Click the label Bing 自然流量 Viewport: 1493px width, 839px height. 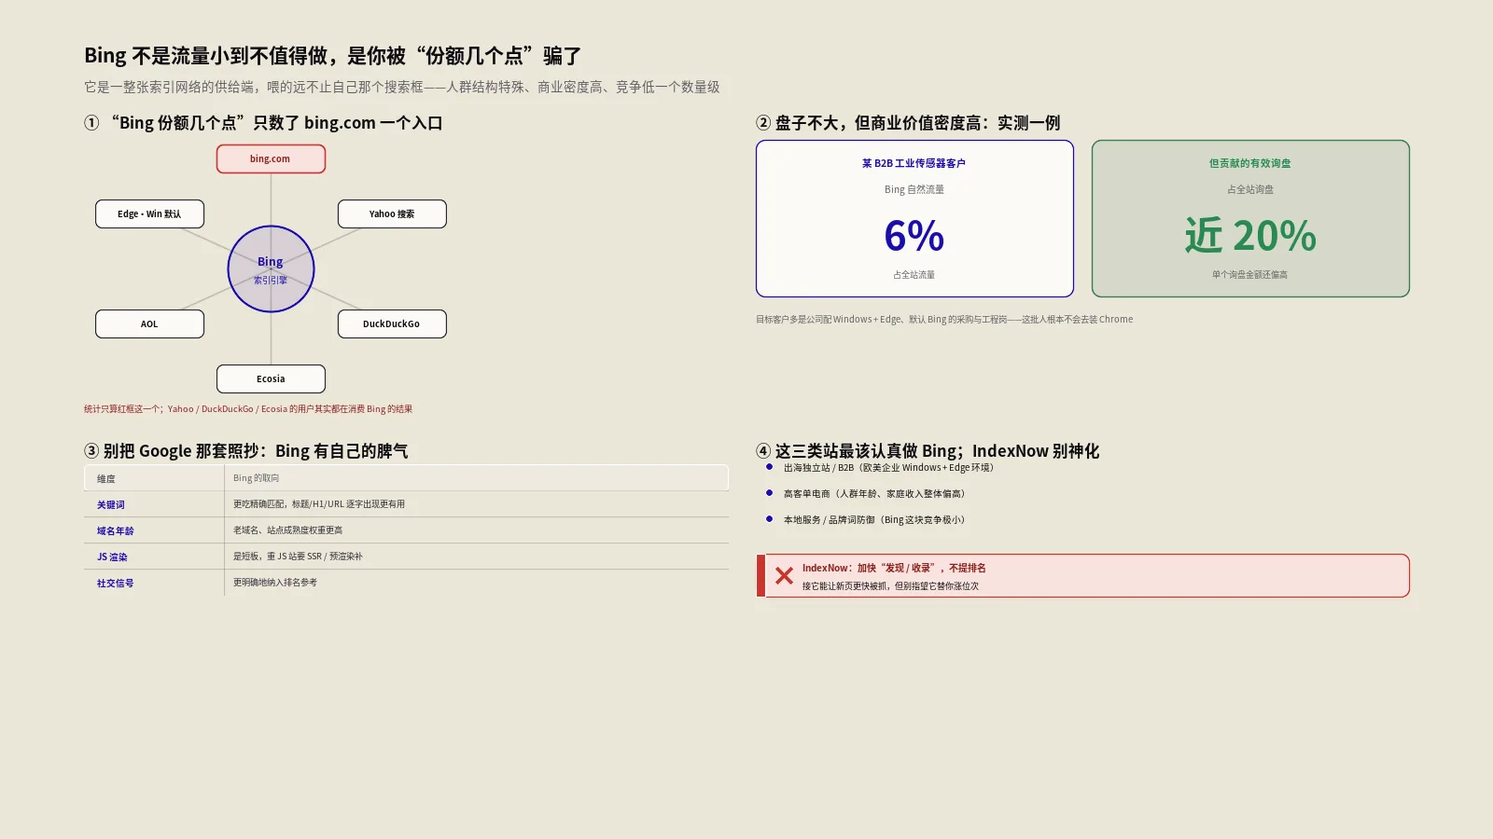click(914, 189)
